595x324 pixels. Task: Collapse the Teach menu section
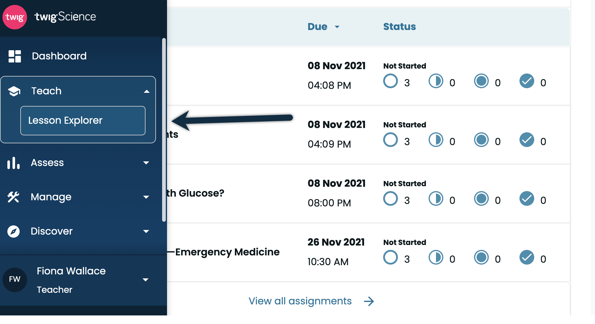[x=147, y=91]
